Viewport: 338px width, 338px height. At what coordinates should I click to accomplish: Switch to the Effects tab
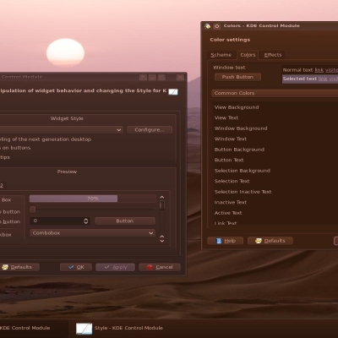tap(273, 55)
